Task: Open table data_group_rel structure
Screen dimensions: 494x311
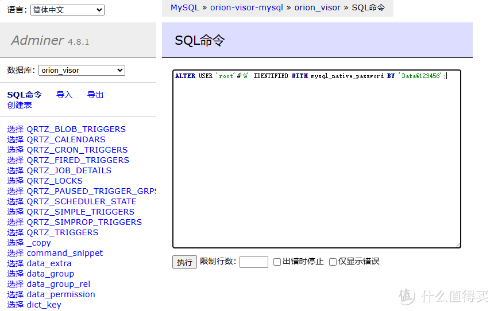Action: pos(58,285)
